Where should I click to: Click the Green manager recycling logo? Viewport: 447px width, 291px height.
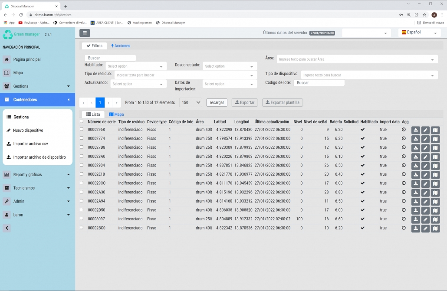pos(7,35)
